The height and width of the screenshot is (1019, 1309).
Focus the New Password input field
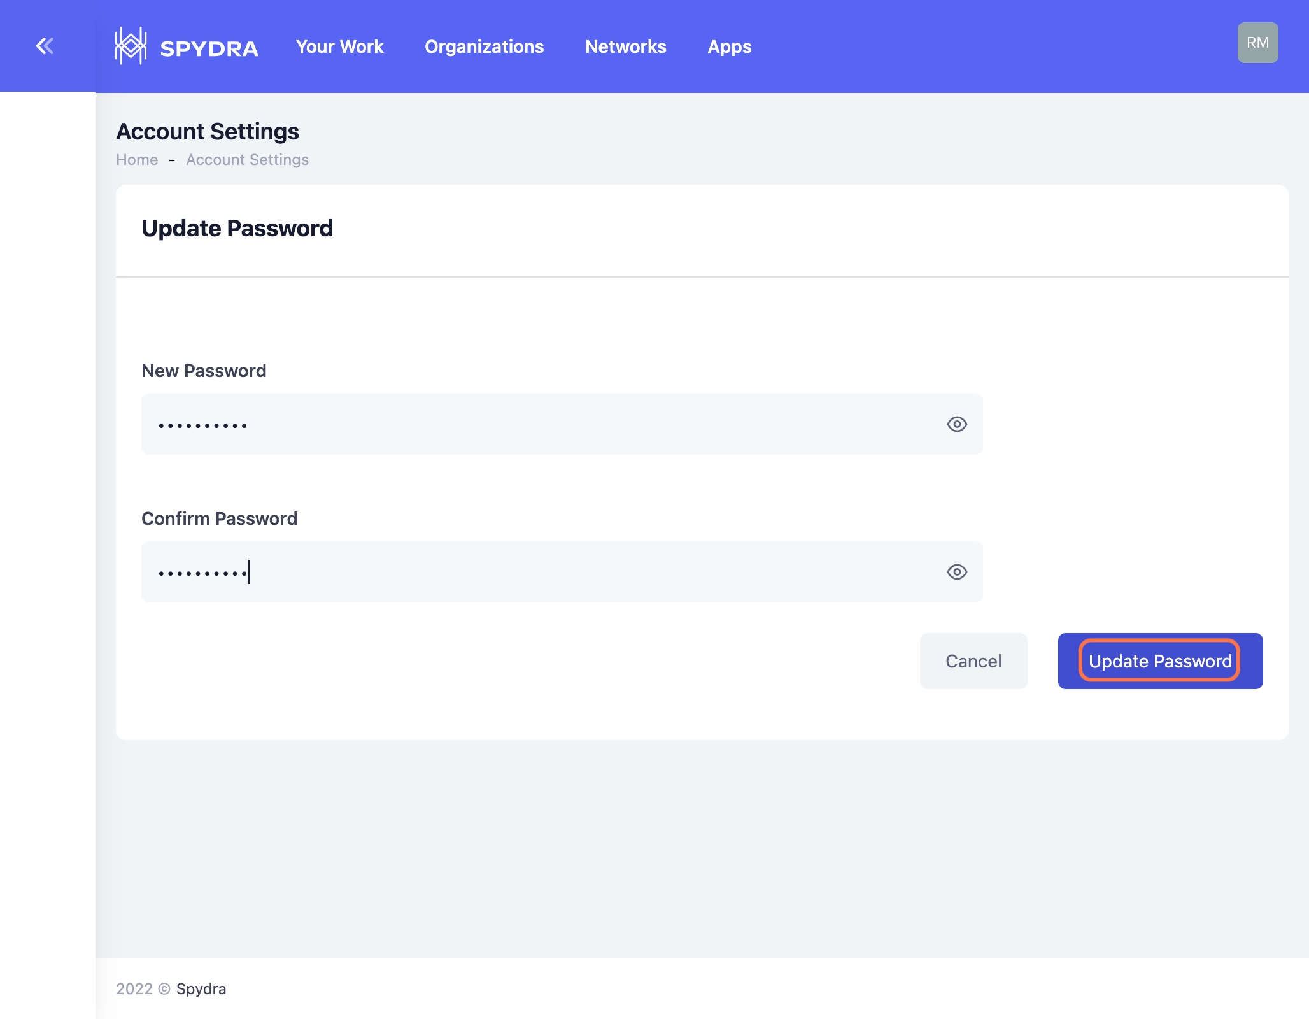pos(541,424)
